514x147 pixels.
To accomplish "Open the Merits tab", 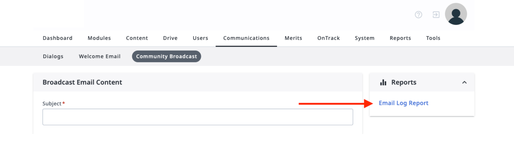I will [293, 38].
